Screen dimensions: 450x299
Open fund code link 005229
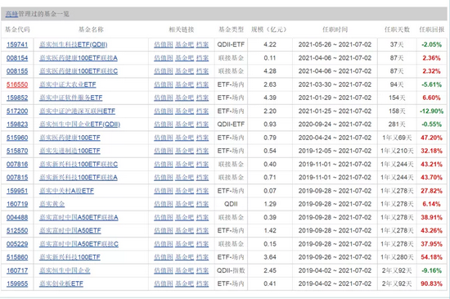tap(17, 244)
